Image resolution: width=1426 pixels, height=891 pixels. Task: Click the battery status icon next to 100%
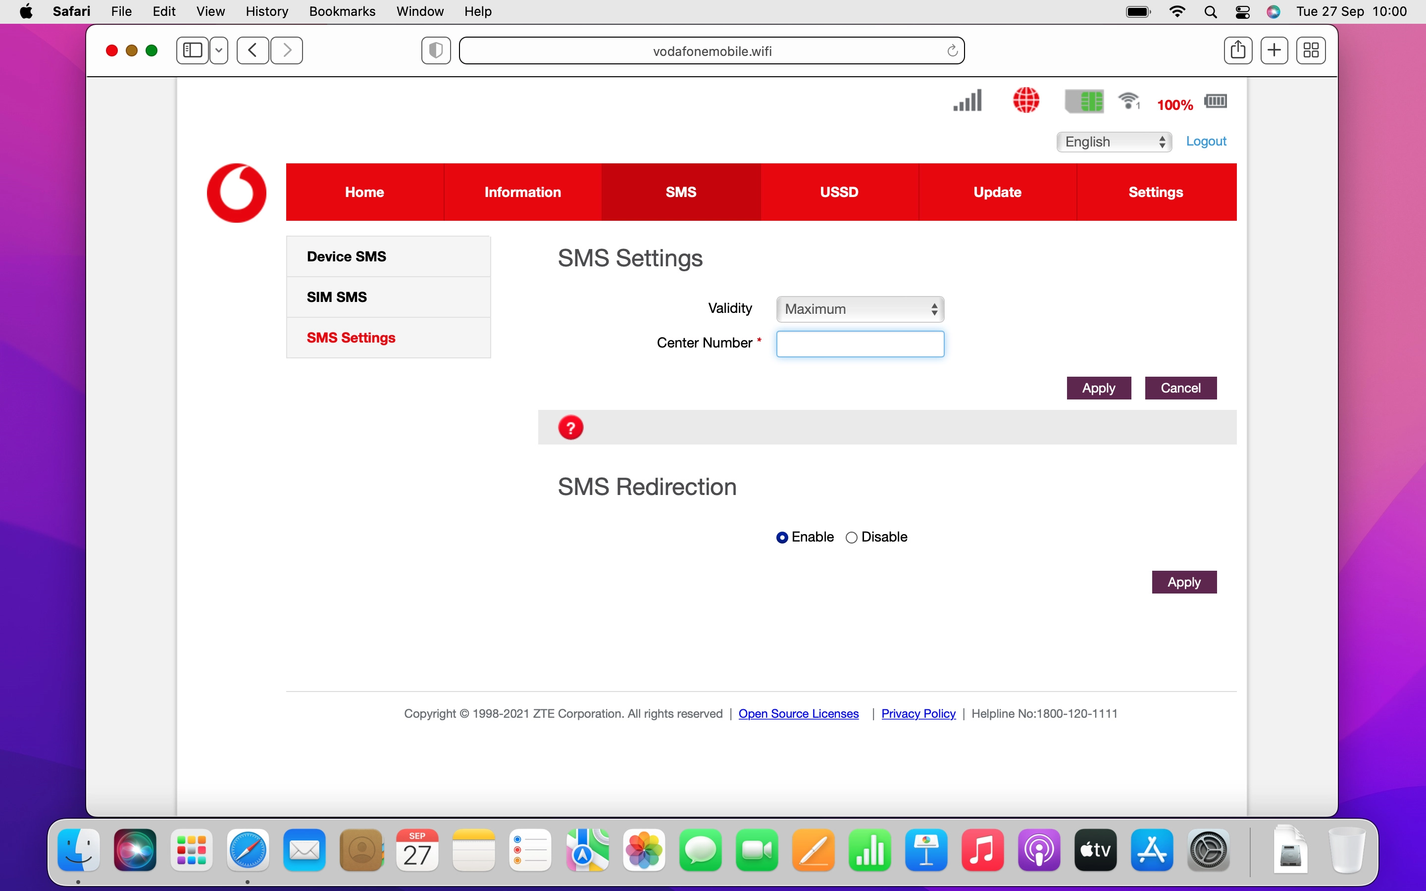1216,101
